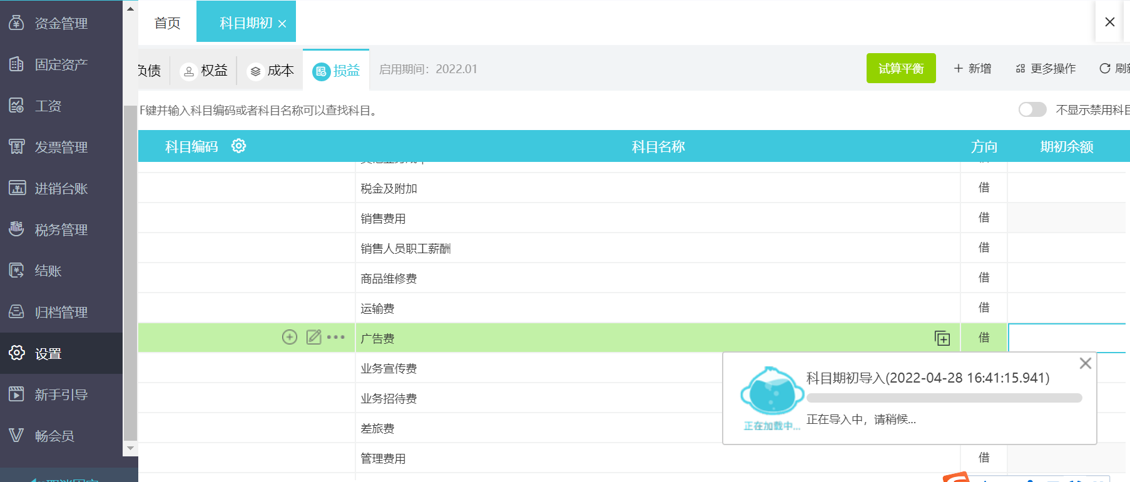Click the settings gear beside 科目编码
This screenshot has height=482, width=1130.
coord(238,146)
